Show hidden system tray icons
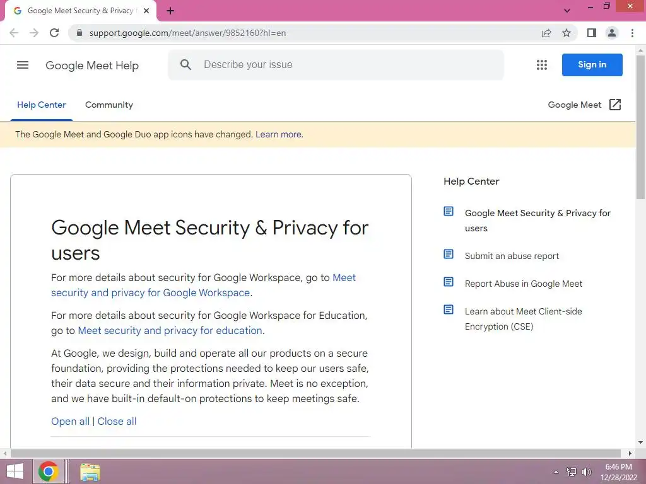The image size is (646, 484). tap(556, 471)
